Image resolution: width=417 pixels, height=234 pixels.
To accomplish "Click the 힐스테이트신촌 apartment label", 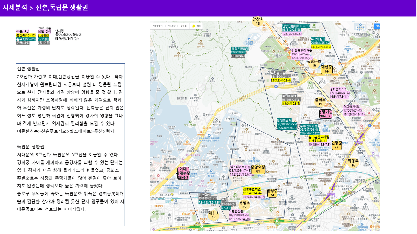I will click(240, 167).
